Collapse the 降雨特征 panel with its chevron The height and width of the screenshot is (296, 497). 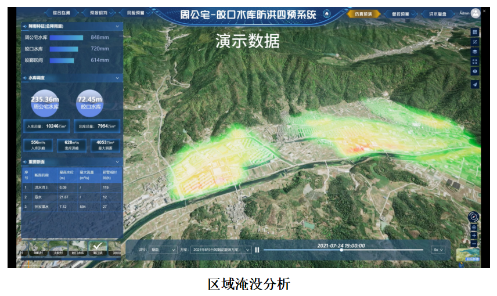[x=118, y=26]
